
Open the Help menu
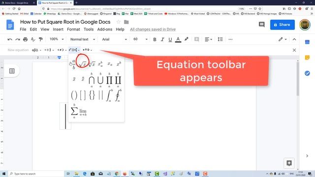120,29
